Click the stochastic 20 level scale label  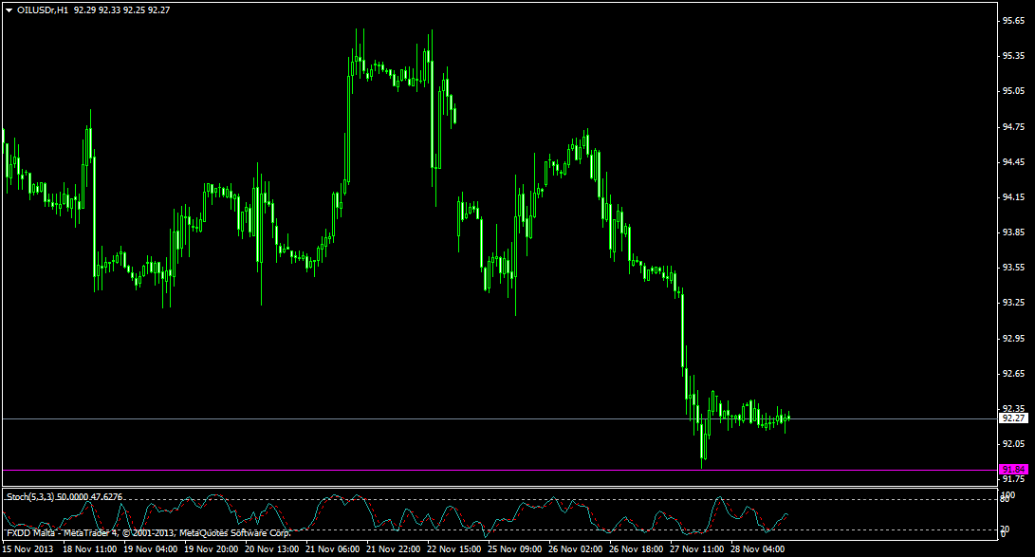(x=1007, y=529)
